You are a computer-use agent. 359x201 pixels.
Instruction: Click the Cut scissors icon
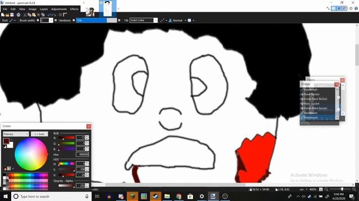pyautogui.click(x=25, y=15)
